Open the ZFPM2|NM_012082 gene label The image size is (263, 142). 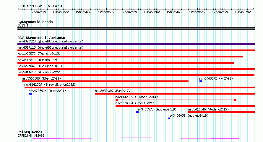click(x=31, y=136)
